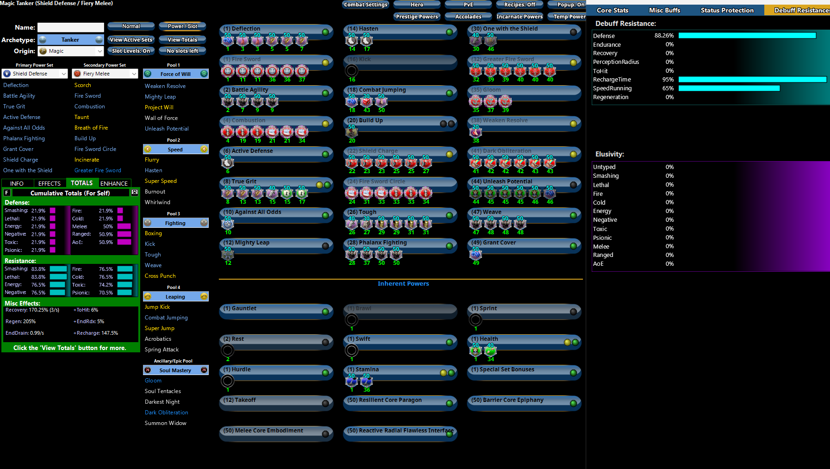This screenshot has width=830, height=469.
Task: Click the level 34 Health enhancement slot
Action: tap(490, 351)
